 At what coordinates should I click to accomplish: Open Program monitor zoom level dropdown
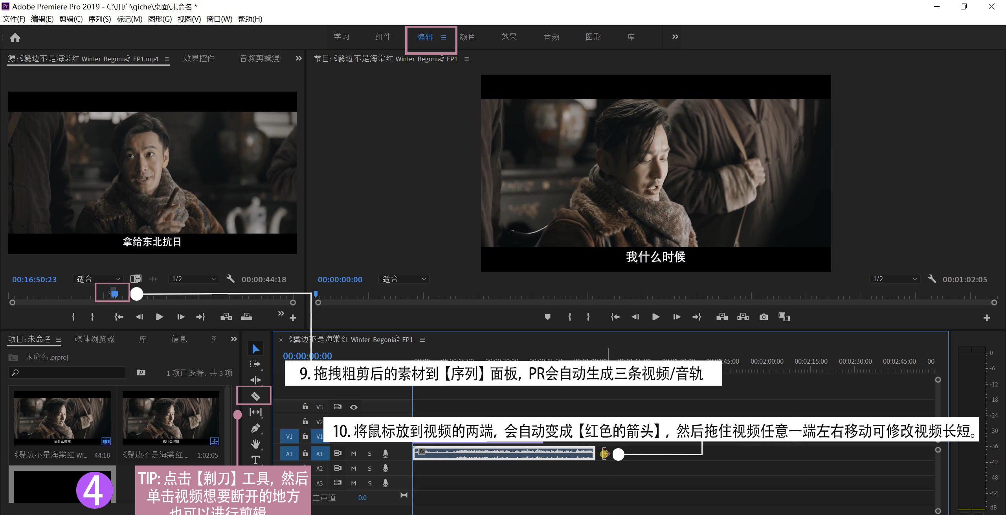pyautogui.click(x=404, y=279)
